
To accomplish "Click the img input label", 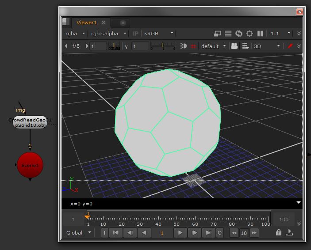I will [x=21, y=110].
